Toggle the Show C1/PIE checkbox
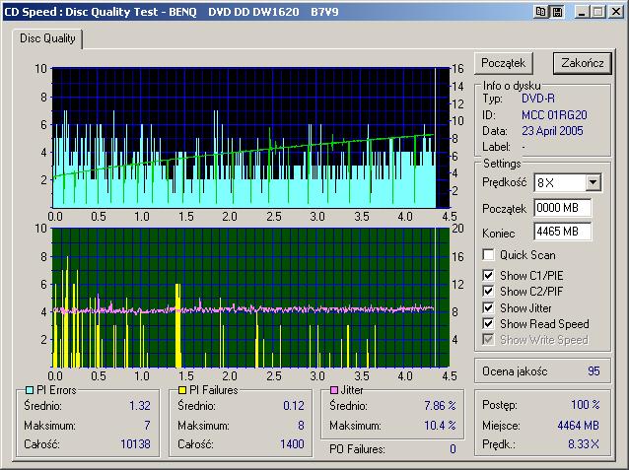Screen dimensions: 629x470 point(488,275)
